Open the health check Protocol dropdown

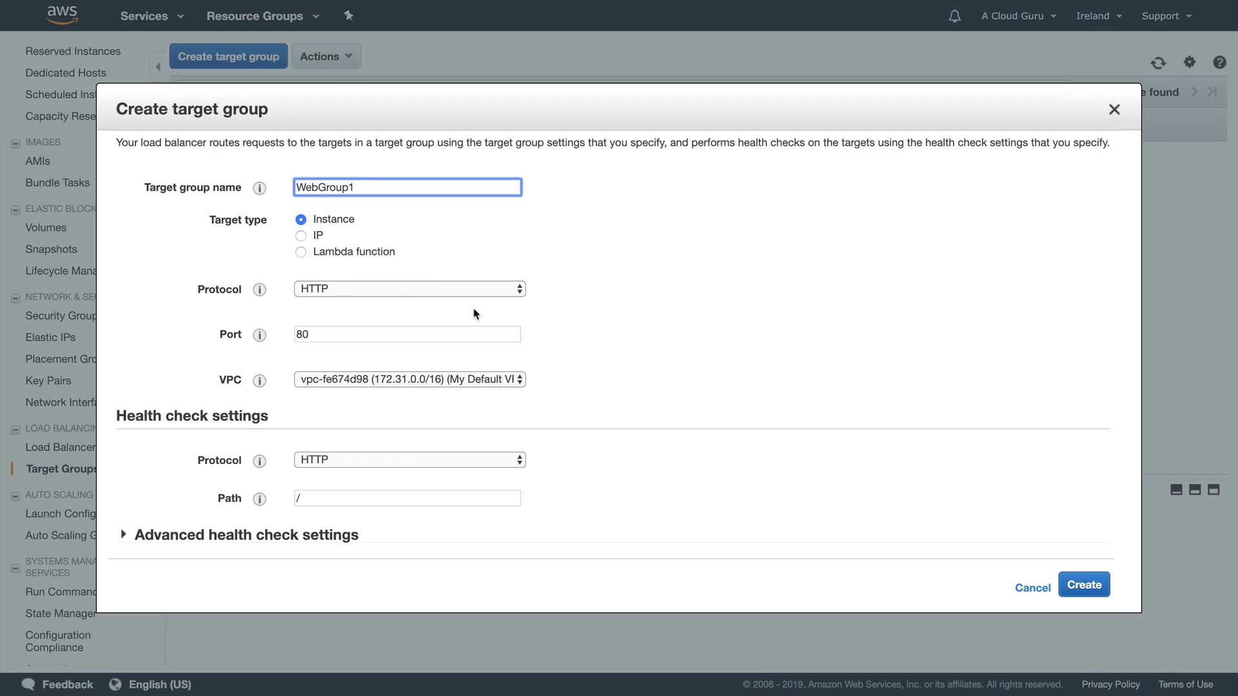[x=409, y=460]
